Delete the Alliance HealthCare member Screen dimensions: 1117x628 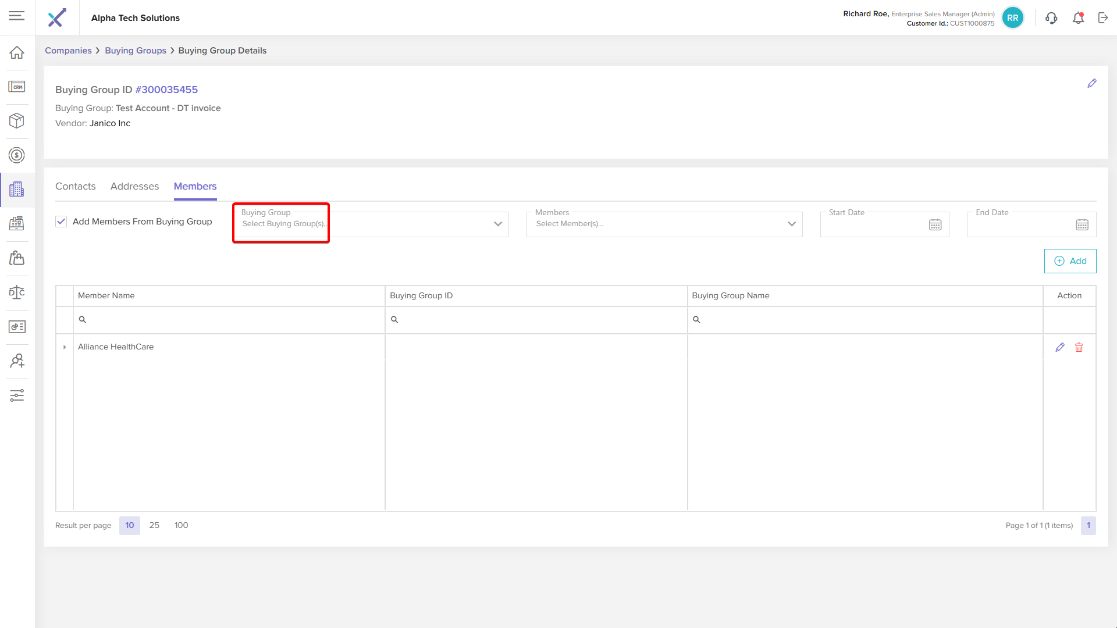pyautogui.click(x=1079, y=347)
